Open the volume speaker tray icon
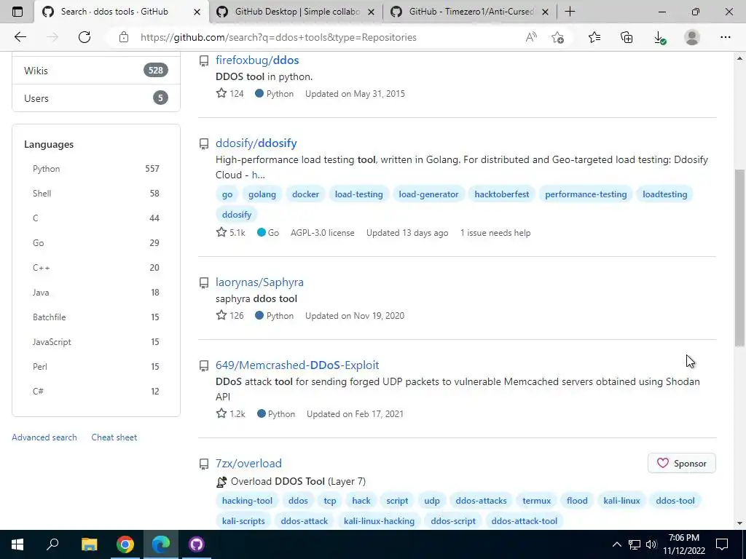This screenshot has width=746, height=559. tap(651, 544)
